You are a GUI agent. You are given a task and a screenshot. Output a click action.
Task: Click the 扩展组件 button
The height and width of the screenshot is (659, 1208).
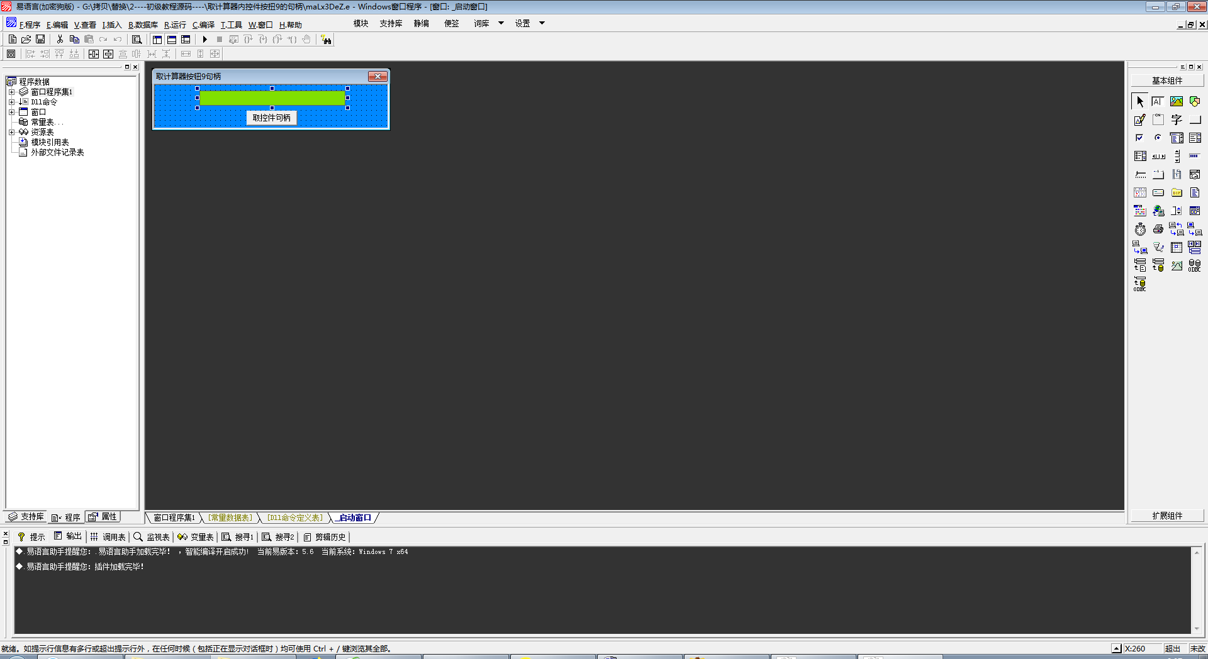click(x=1167, y=516)
